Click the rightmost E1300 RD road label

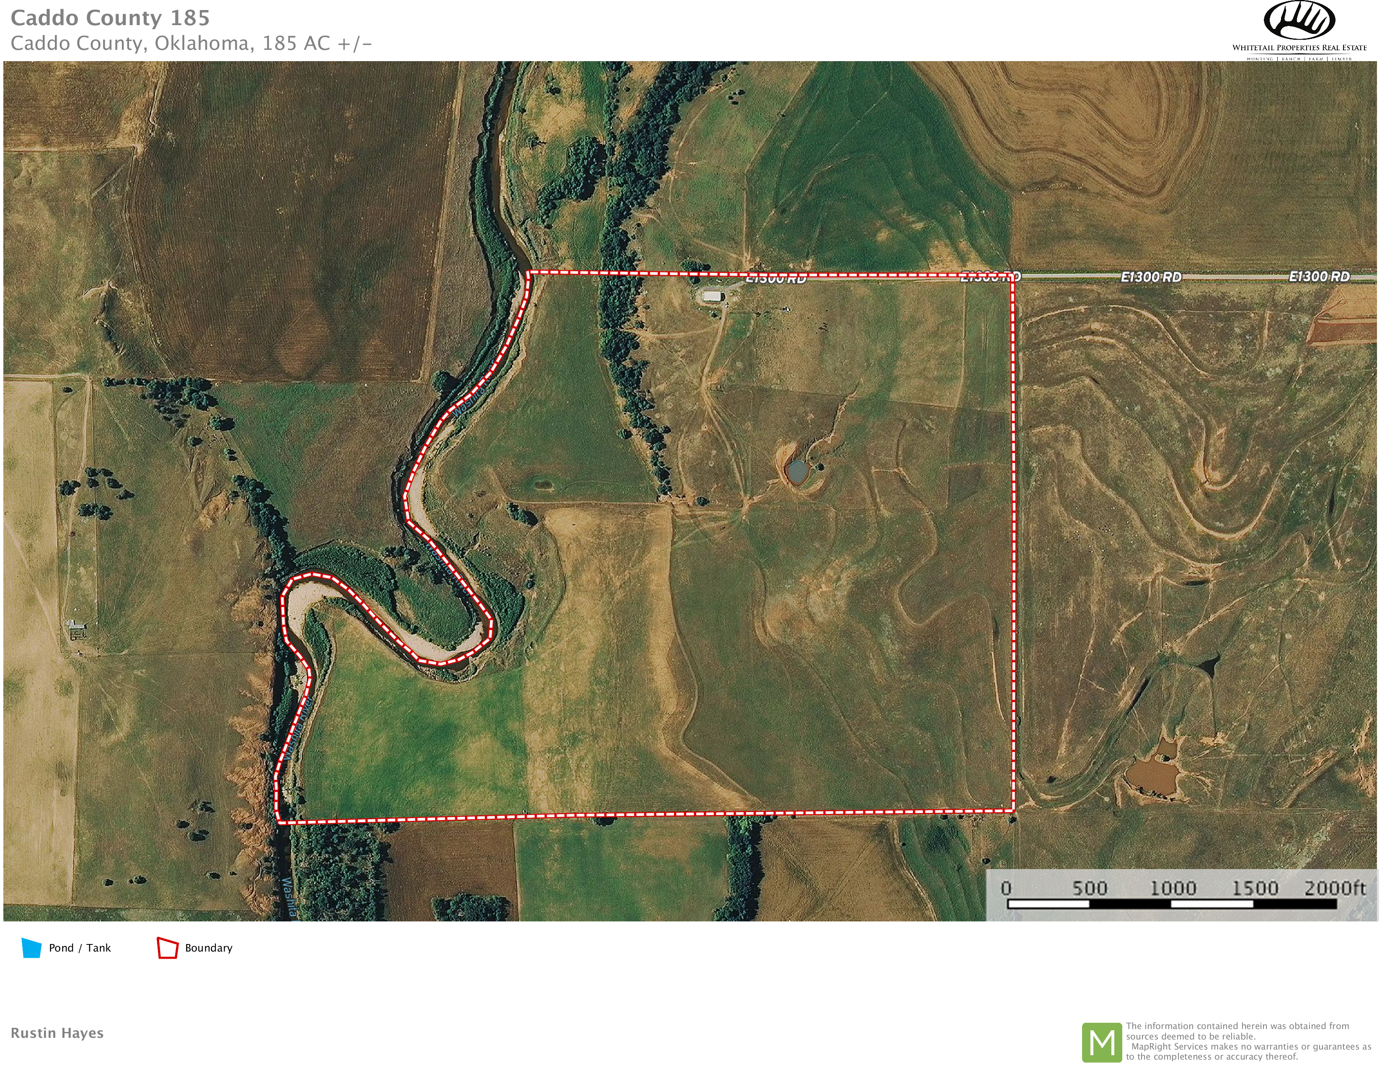pos(1319,276)
